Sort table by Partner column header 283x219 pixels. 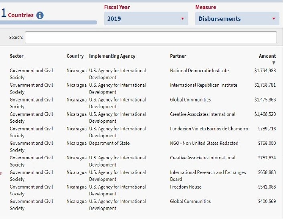[178, 56]
